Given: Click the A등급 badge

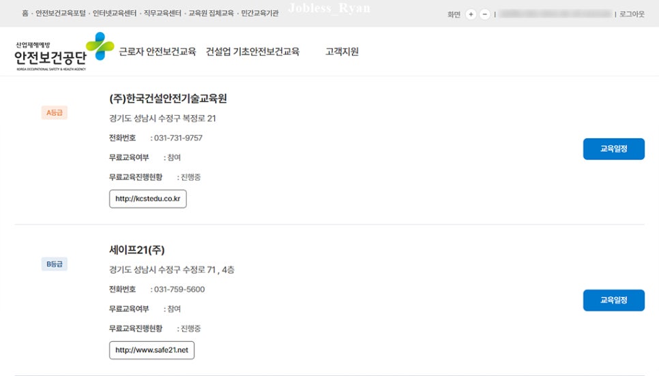Looking at the screenshot, I should point(54,112).
